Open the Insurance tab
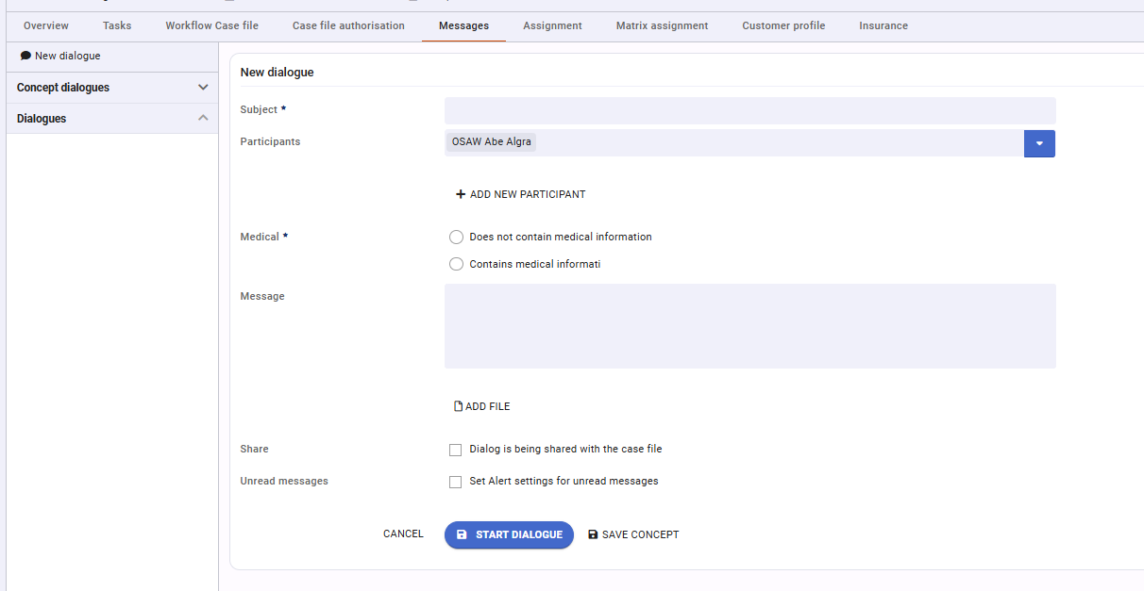 (883, 25)
